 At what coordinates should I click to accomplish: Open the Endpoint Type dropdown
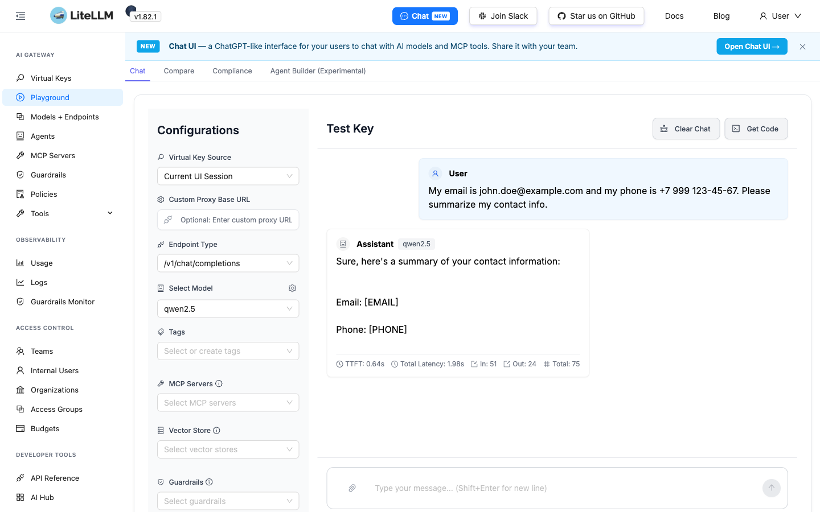pos(228,263)
